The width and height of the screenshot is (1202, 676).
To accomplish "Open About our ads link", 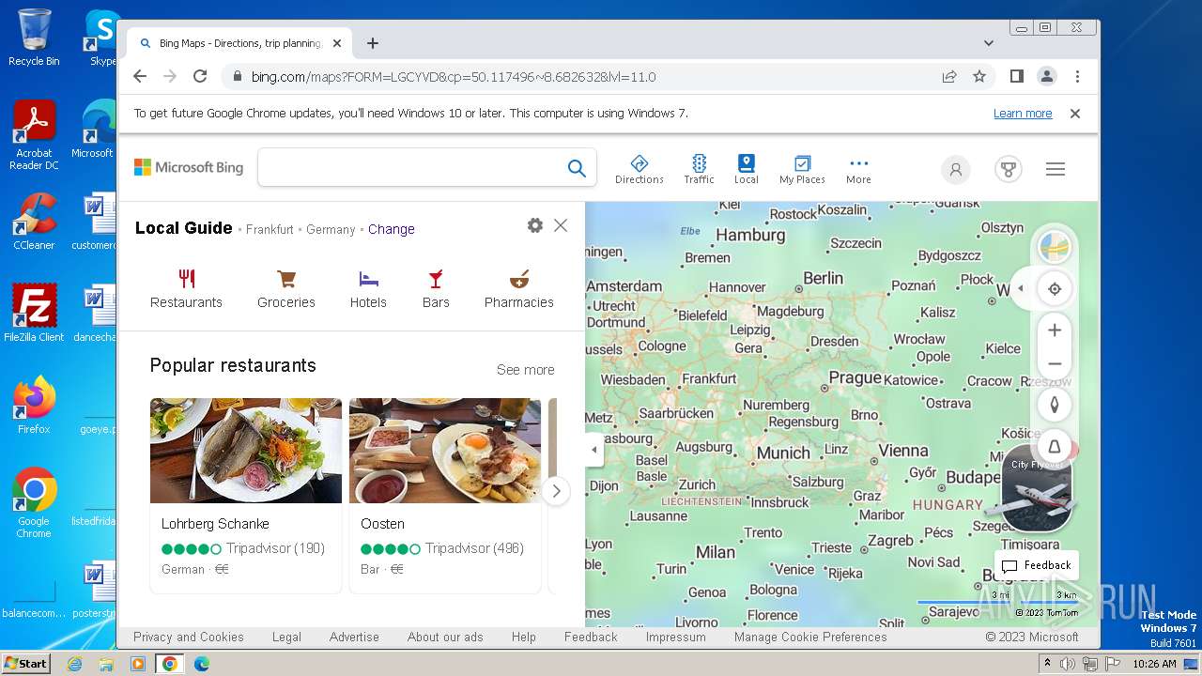I will (x=445, y=637).
